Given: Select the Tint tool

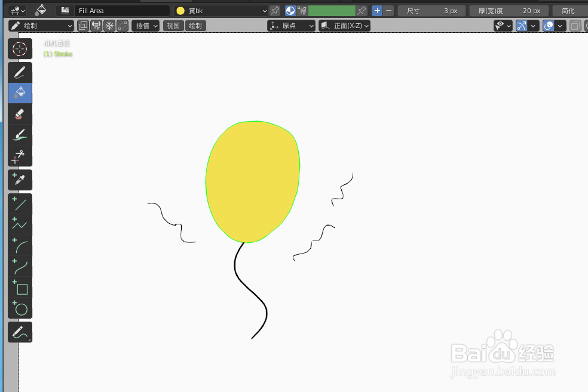Looking at the screenshot, I should point(20,134).
